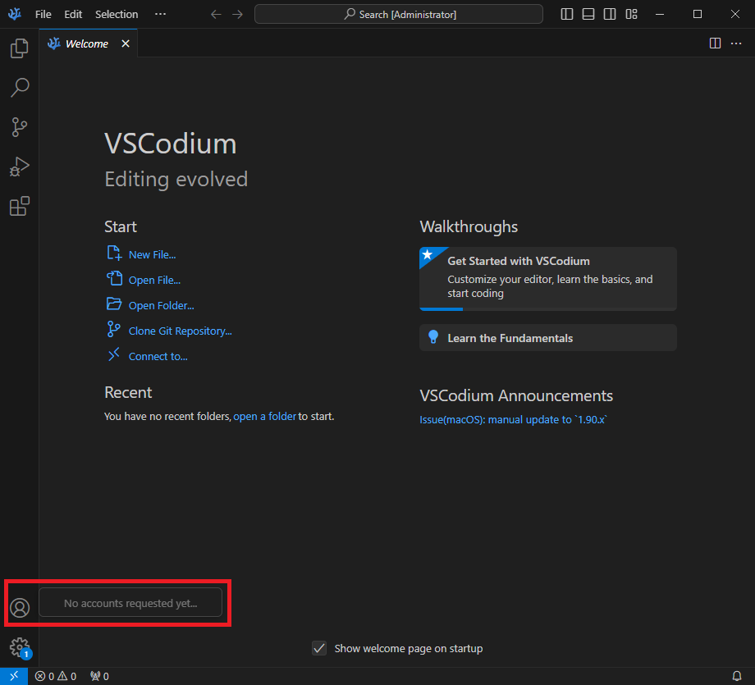Screen dimensions: 755x685
Task: Minimize the VSCodium window
Action: (660, 14)
